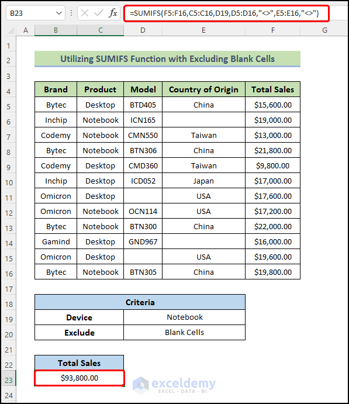
Task: Select the 'Japan' country cell
Action: click(x=204, y=181)
